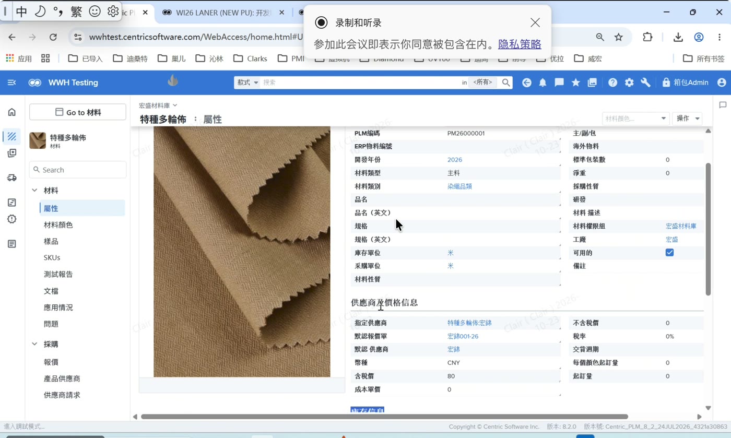
Task: Open the settings gear icon in Centric header
Action: pyautogui.click(x=629, y=82)
